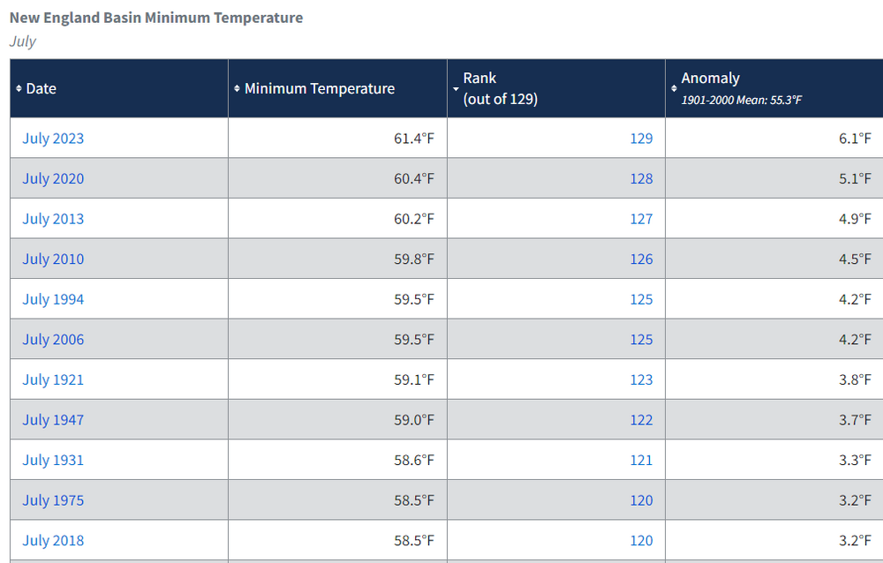
Task: Click rank 123 in the July 1921 row
Action: (x=641, y=379)
